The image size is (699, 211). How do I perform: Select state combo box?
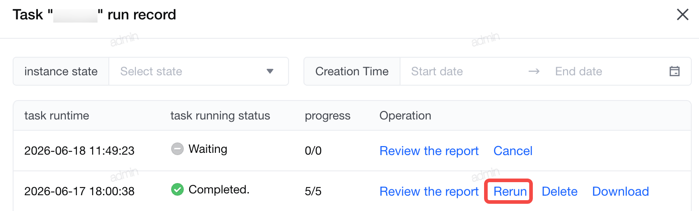(199, 71)
